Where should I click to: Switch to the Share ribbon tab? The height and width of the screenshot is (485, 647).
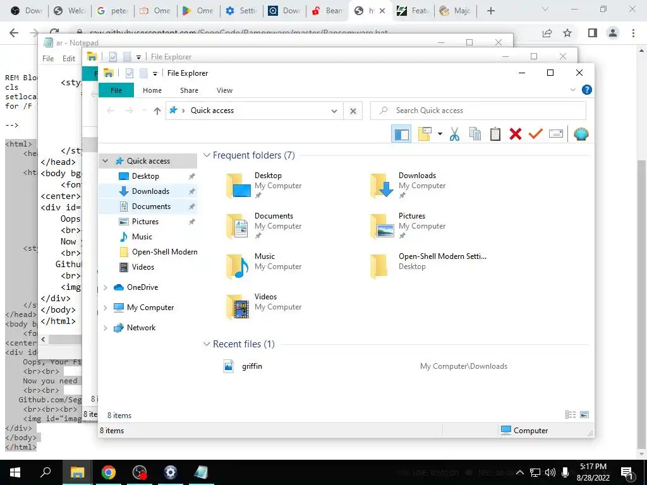(x=189, y=90)
